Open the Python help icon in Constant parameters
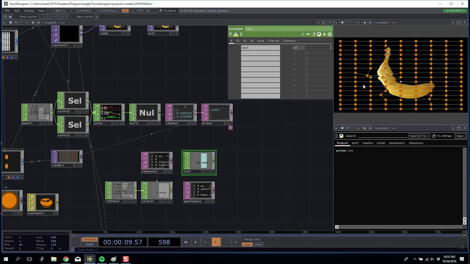 pos(236,34)
